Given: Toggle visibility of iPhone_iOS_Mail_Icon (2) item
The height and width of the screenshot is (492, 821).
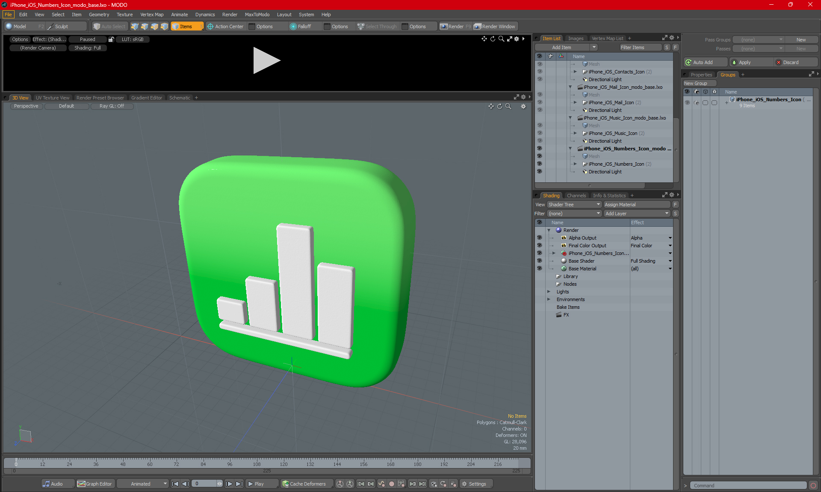Looking at the screenshot, I should [540, 102].
